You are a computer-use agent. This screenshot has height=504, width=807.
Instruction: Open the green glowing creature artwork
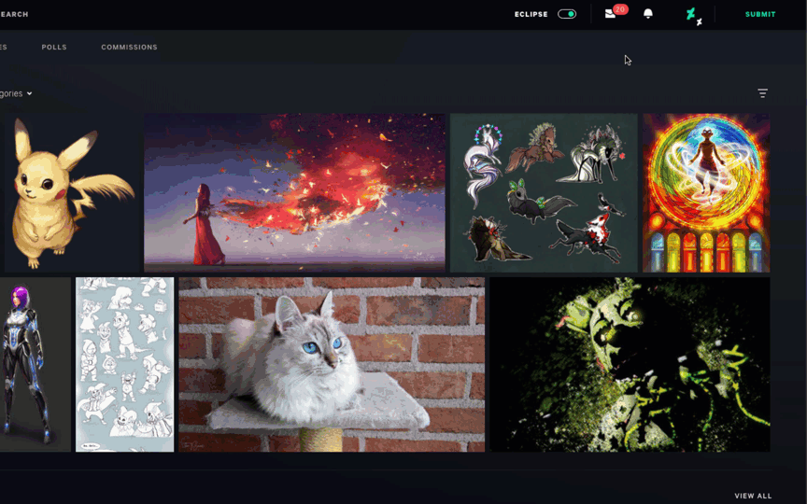[x=630, y=365]
